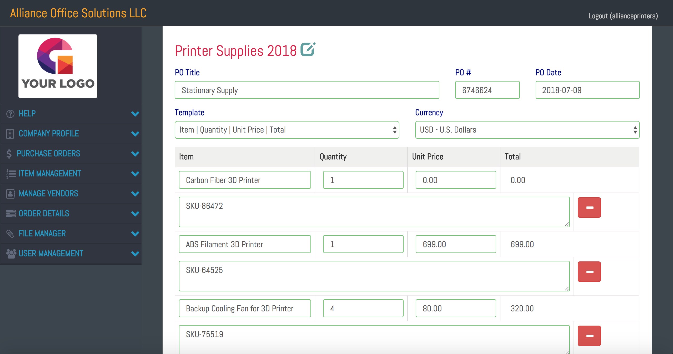Screen dimensions: 673x354
Task: Click the Help question mark icon
Action: click(x=10, y=114)
